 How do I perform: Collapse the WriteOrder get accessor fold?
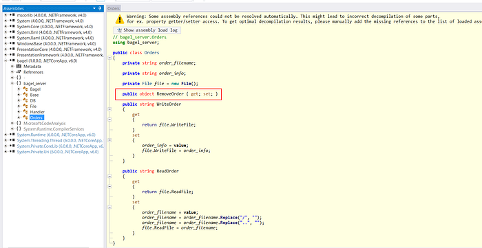pyautogui.click(x=109, y=120)
